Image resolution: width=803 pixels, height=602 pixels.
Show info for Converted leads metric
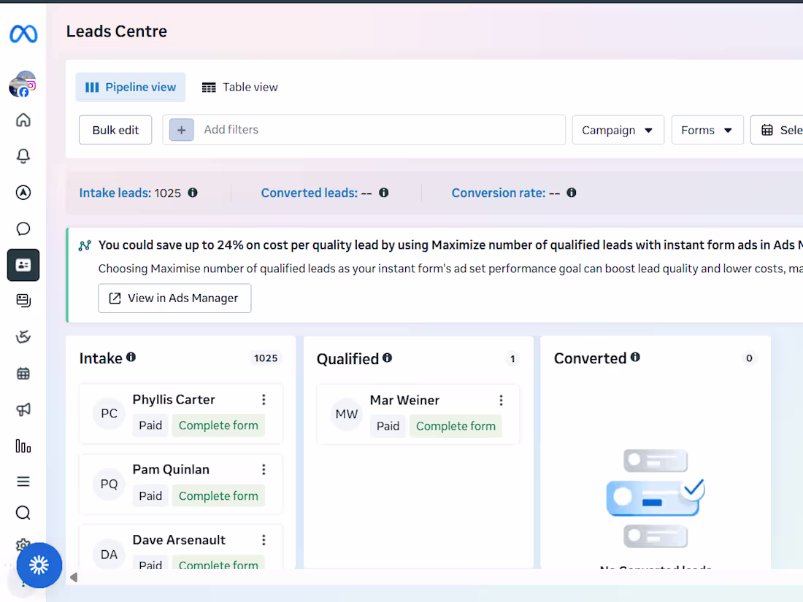click(383, 193)
